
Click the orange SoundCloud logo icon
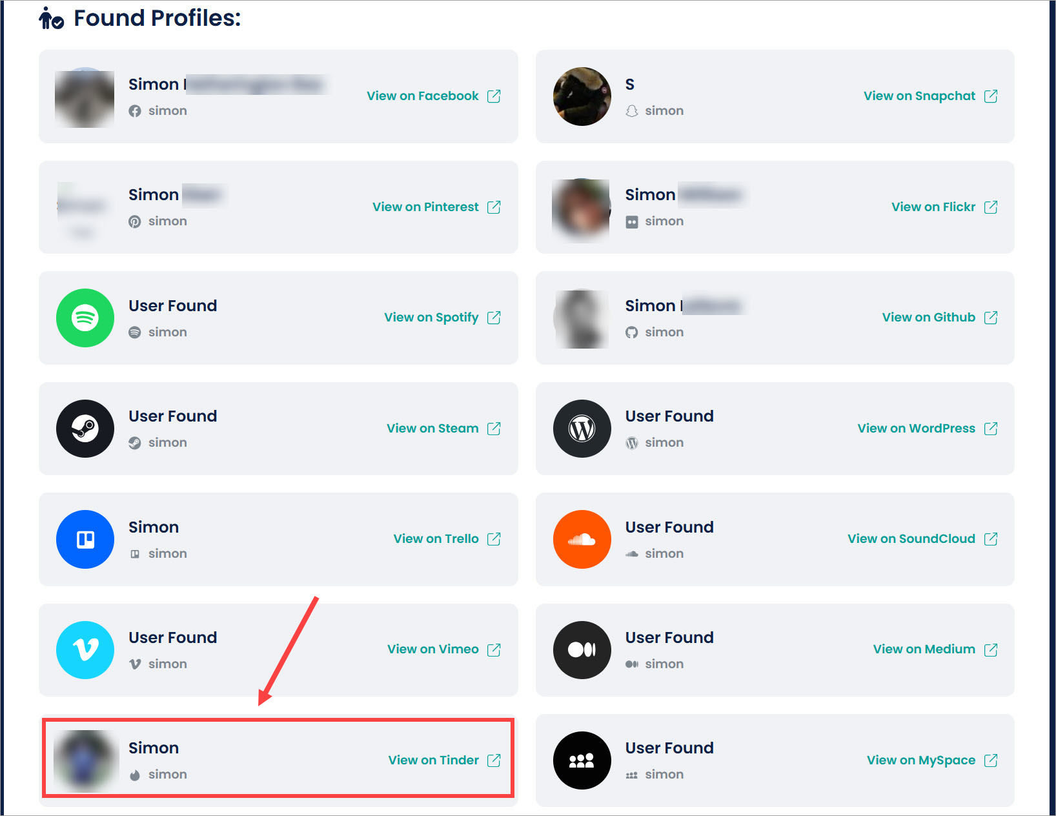click(582, 539)
